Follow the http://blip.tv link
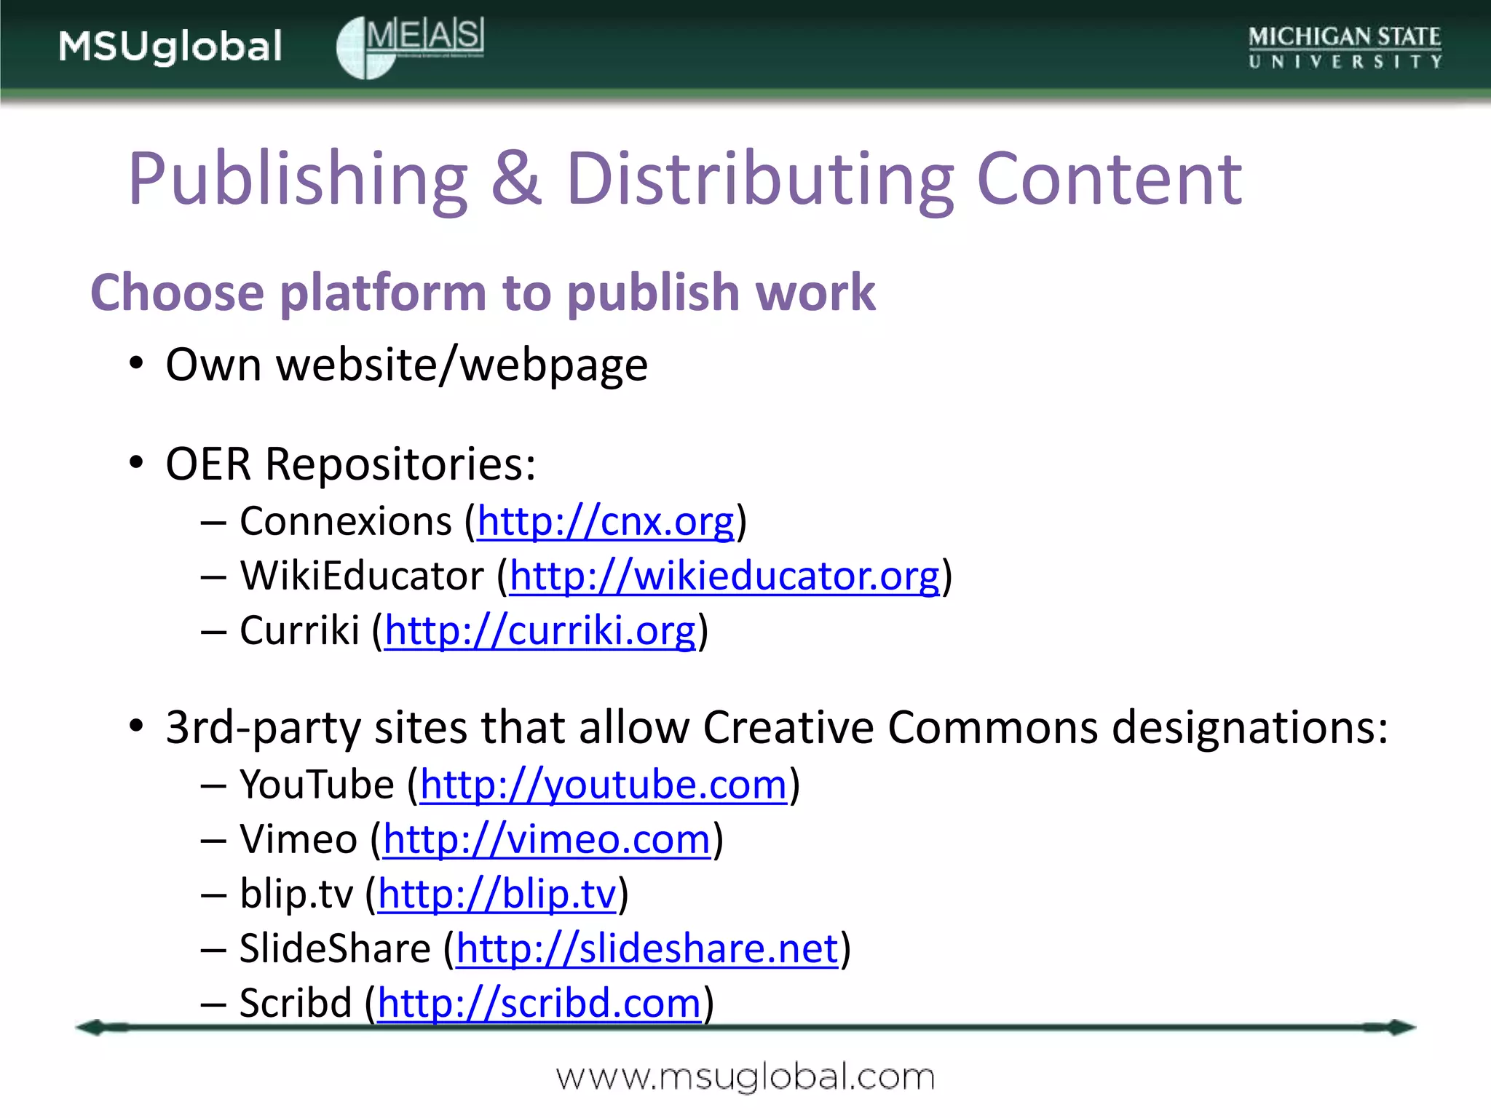The height and width of the screenshot is (1118, 1491). pos(497,895)
